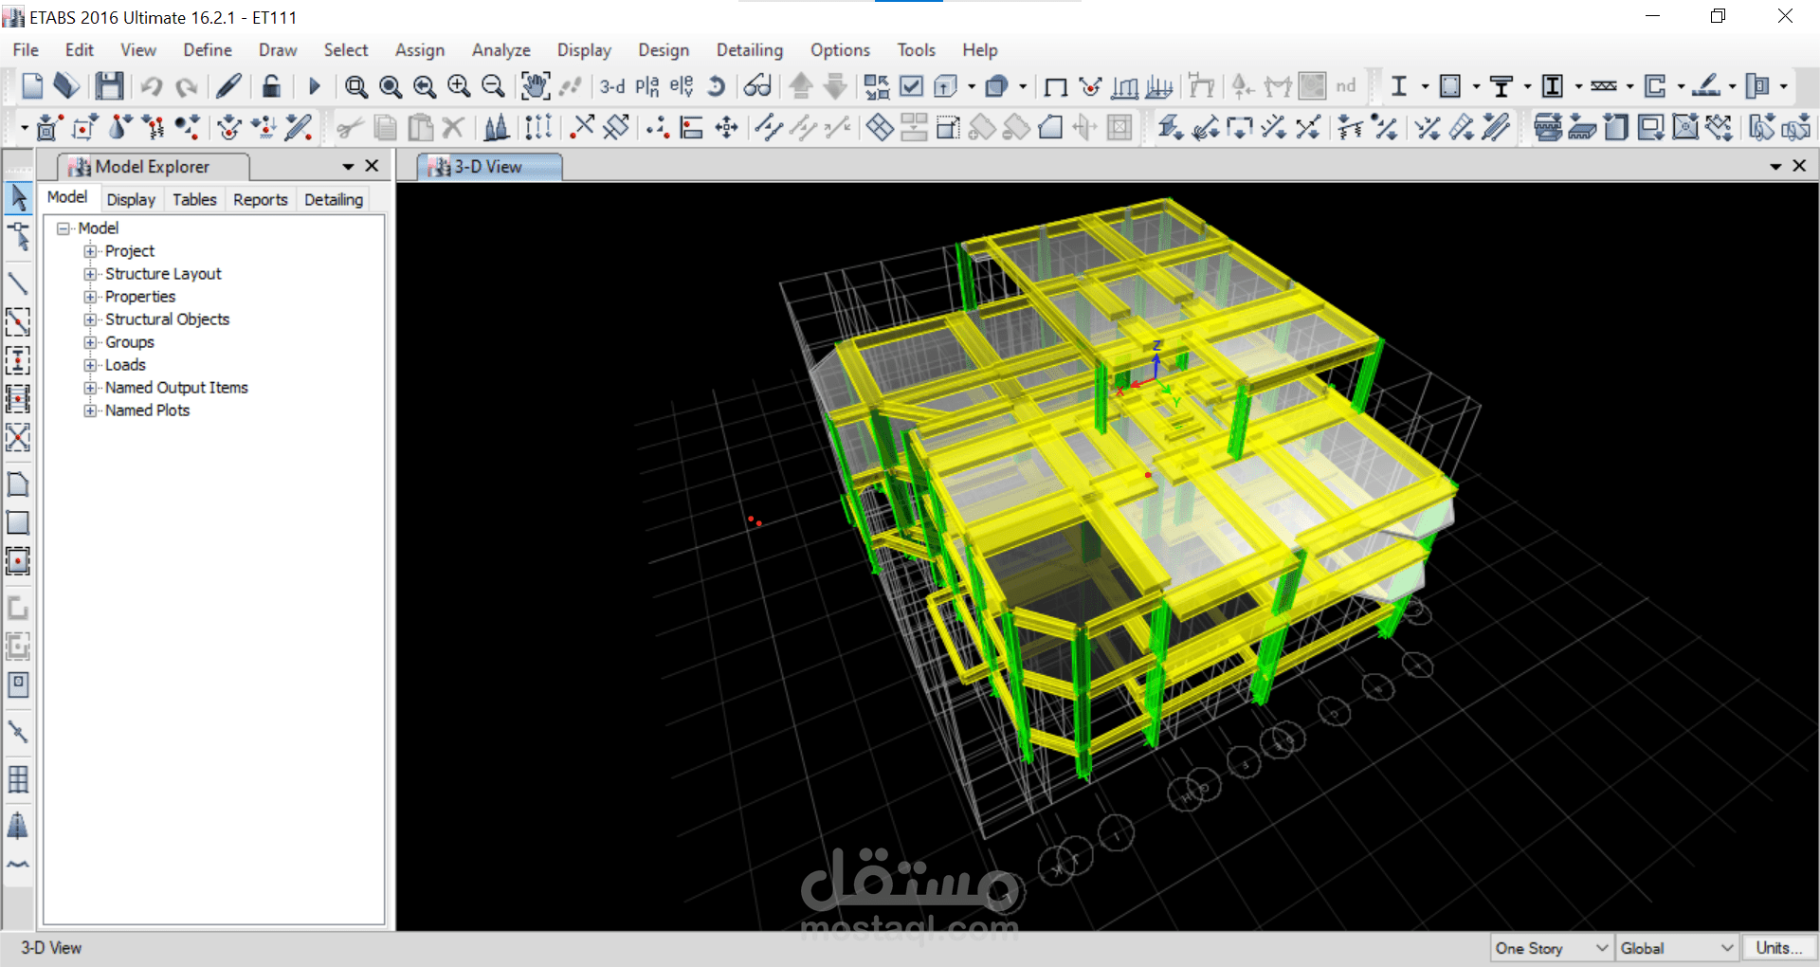Click the Set Display Options checkbox icon

(911, 86)
